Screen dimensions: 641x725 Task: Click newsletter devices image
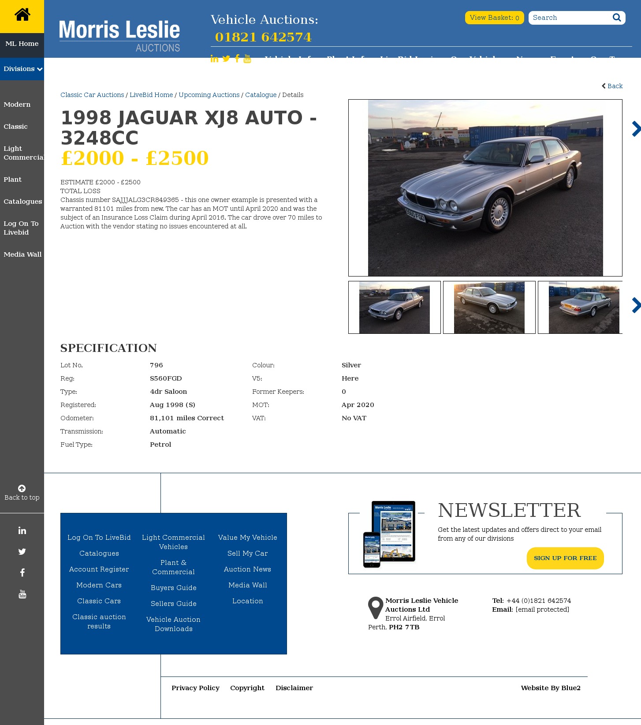pyautogui.click(x=389, y=534)
